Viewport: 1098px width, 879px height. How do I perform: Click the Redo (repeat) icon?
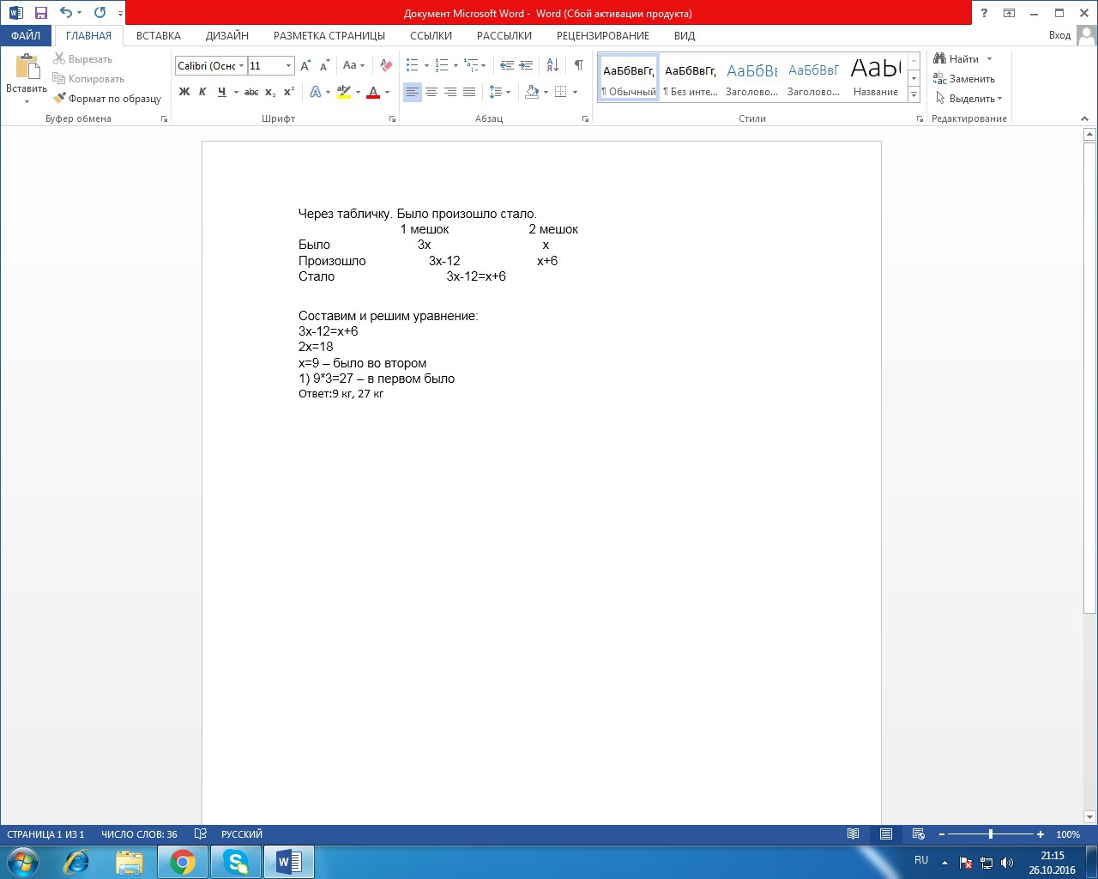point(100,13)
